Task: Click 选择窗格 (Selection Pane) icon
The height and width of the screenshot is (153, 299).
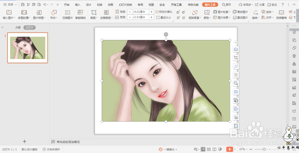Action: coord(281,13)
